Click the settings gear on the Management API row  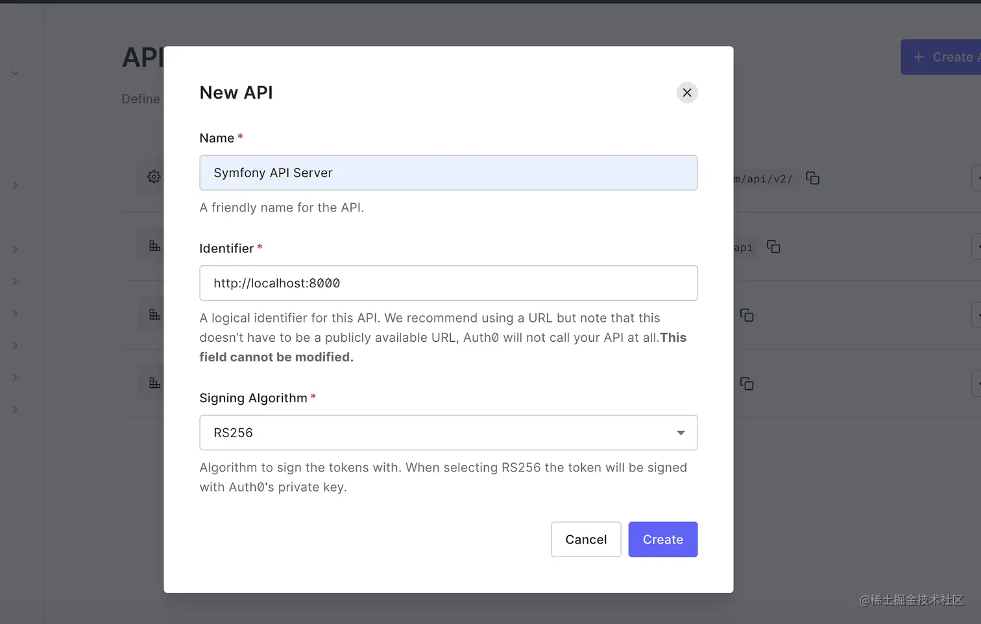[x=154, y=176]
